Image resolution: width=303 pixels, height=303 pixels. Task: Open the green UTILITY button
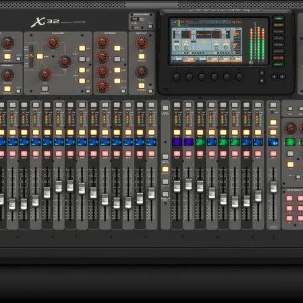point(278,64)
